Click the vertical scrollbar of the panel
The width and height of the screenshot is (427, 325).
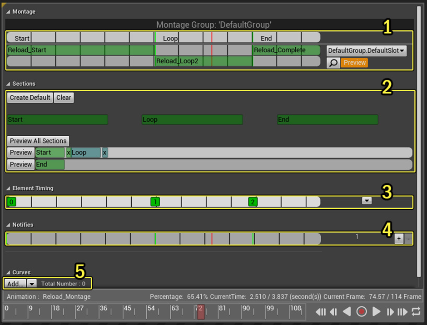point(419,142)
